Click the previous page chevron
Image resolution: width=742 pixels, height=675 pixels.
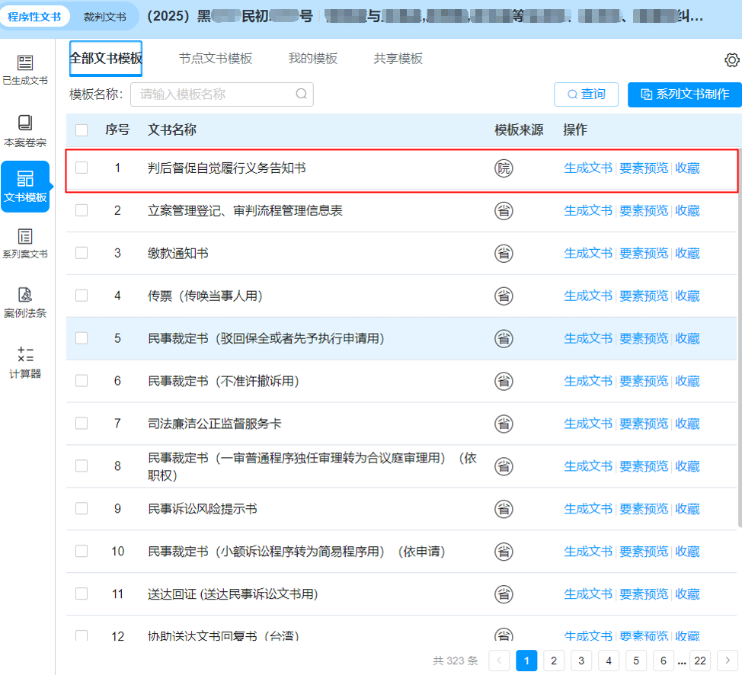pyautogui.click(x=499, y=661)
